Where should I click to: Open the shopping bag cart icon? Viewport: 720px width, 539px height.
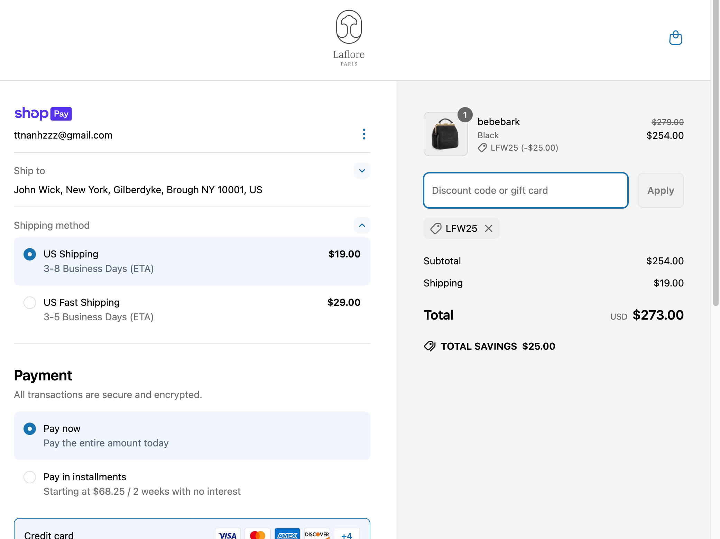(675, 38)
